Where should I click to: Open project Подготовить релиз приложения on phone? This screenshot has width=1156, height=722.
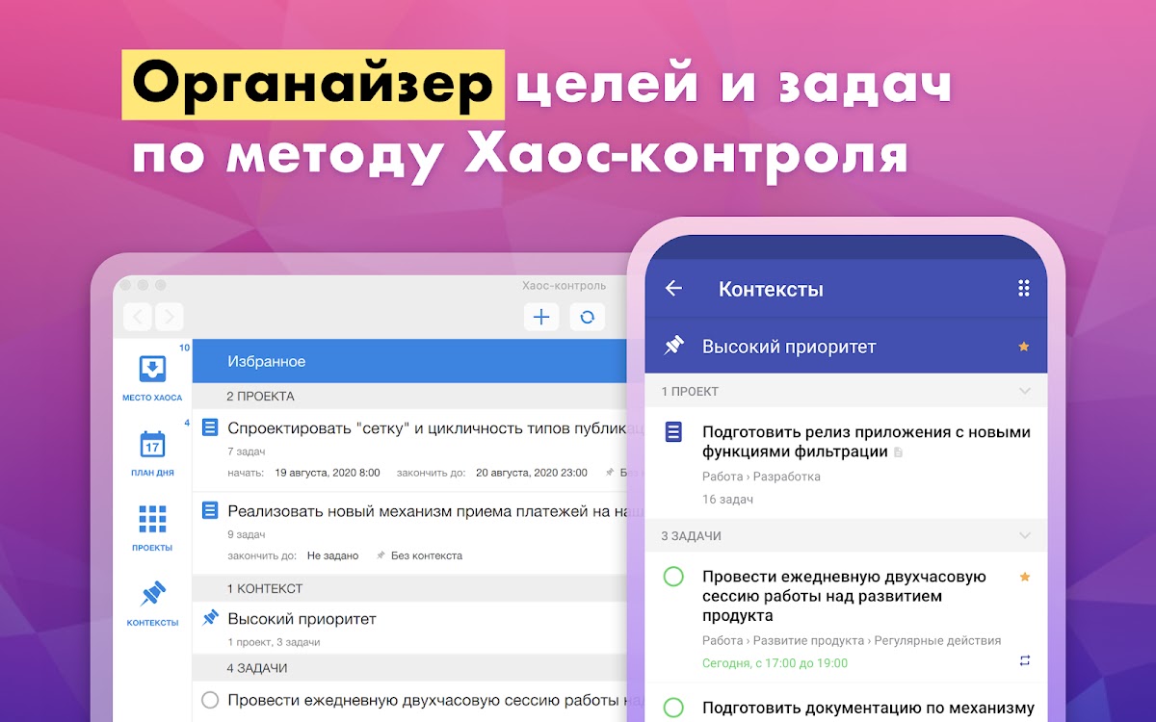pos(865,442)
